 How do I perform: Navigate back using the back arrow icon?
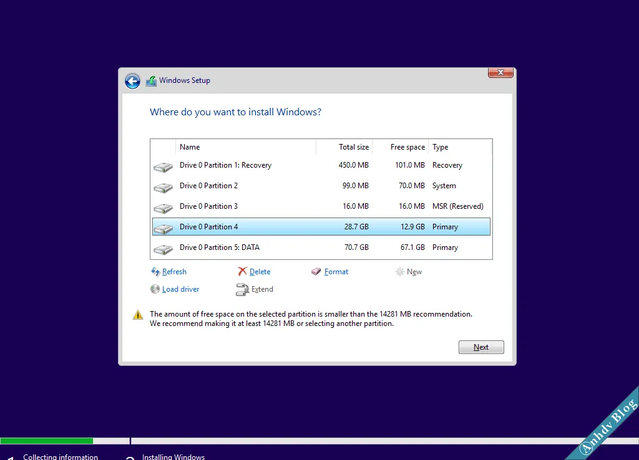pyautogui.click(x=132, y=81)
